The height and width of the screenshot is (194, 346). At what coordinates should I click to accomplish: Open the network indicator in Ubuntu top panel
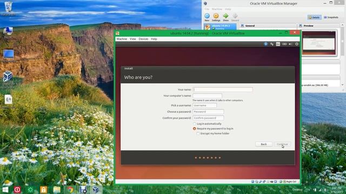(x=272, y=44)
